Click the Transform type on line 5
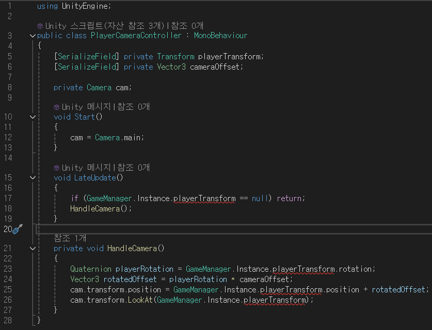432x330 pixels. pyautogui.click(x=175, y=56)
